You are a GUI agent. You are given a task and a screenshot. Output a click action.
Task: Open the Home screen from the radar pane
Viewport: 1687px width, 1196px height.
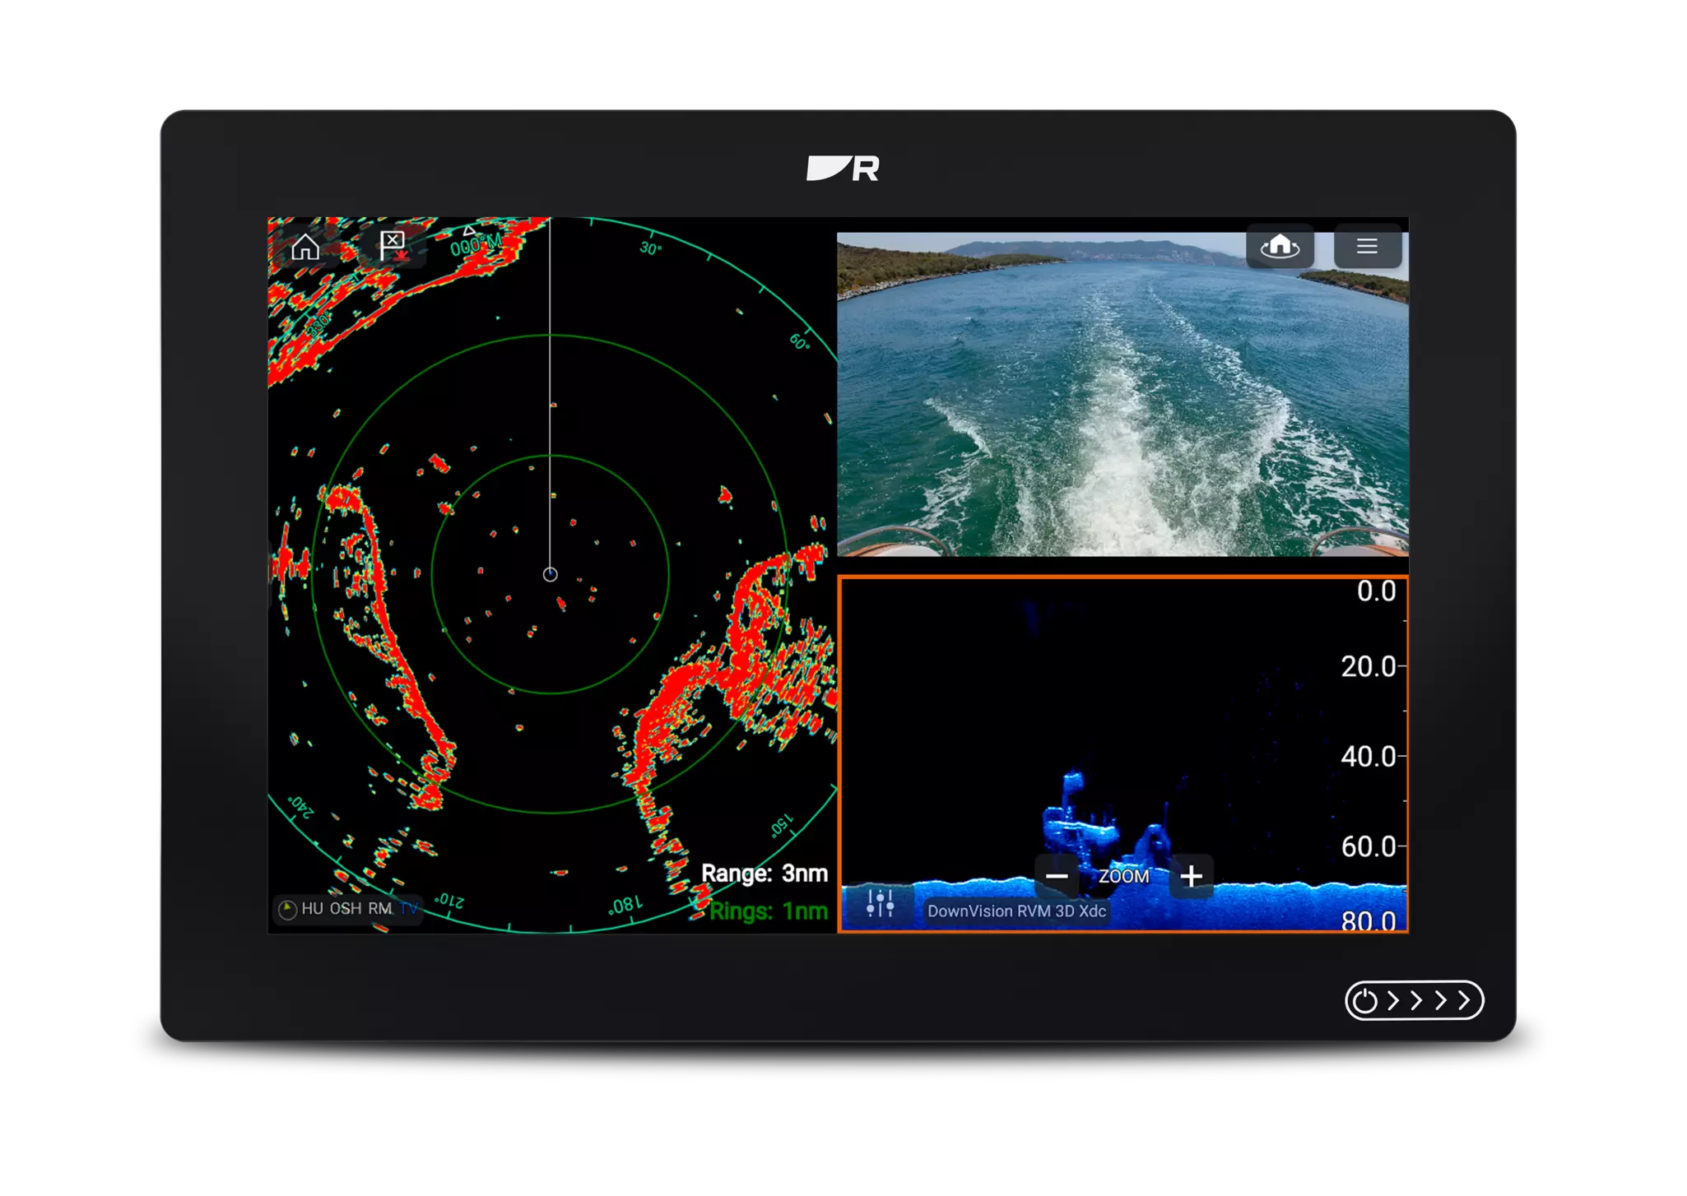click(306, 248)
